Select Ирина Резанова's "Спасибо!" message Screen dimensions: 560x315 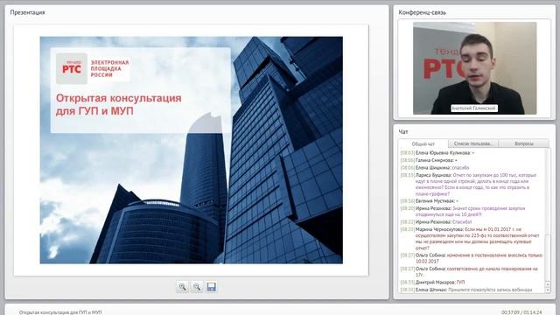pos(436,221)
